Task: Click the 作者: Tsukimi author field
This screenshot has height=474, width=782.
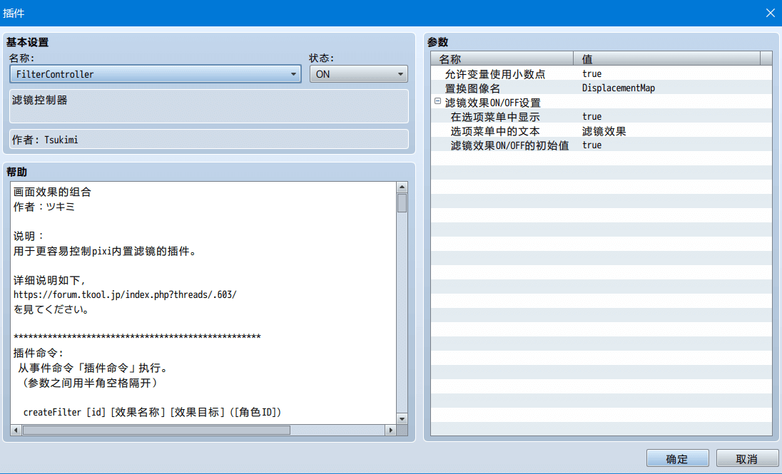Action: click(x=209, y=139)
